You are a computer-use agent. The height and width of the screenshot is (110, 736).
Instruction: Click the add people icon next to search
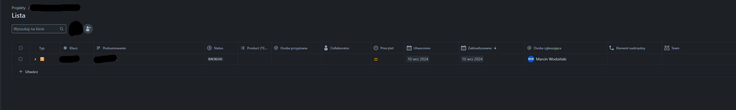tap(88, 29)
